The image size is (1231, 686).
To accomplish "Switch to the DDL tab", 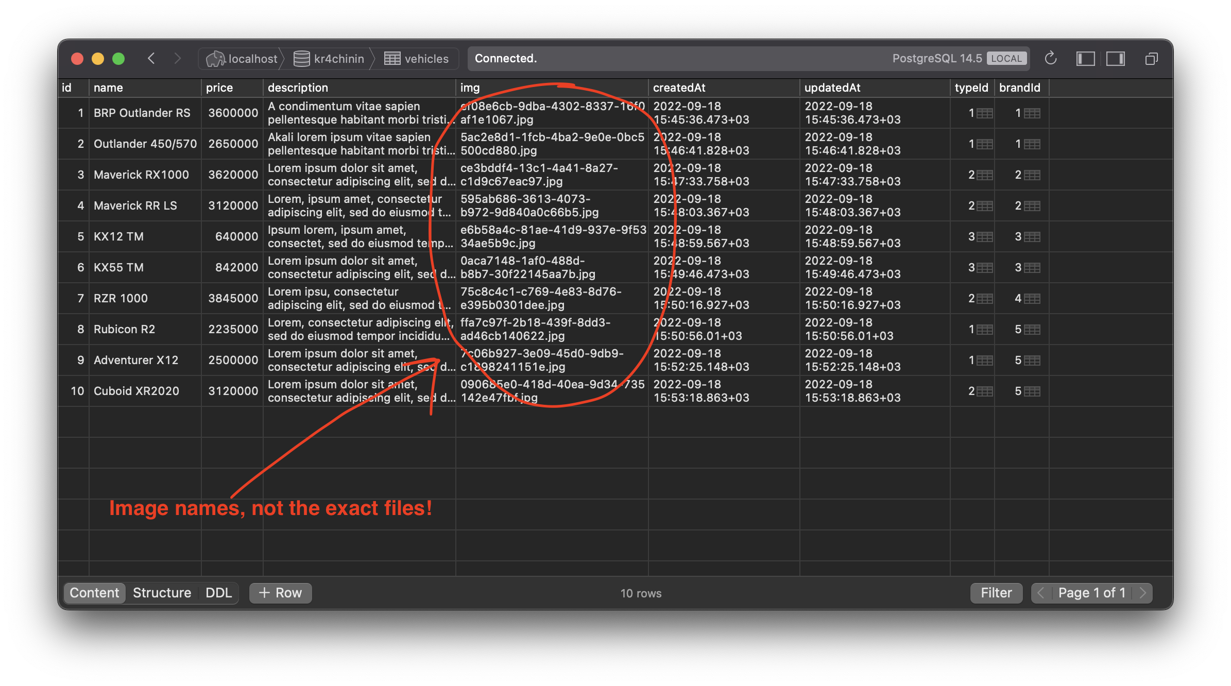I will tap(218, 593).
